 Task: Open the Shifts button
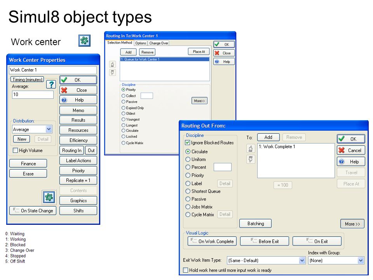point(78,211)
